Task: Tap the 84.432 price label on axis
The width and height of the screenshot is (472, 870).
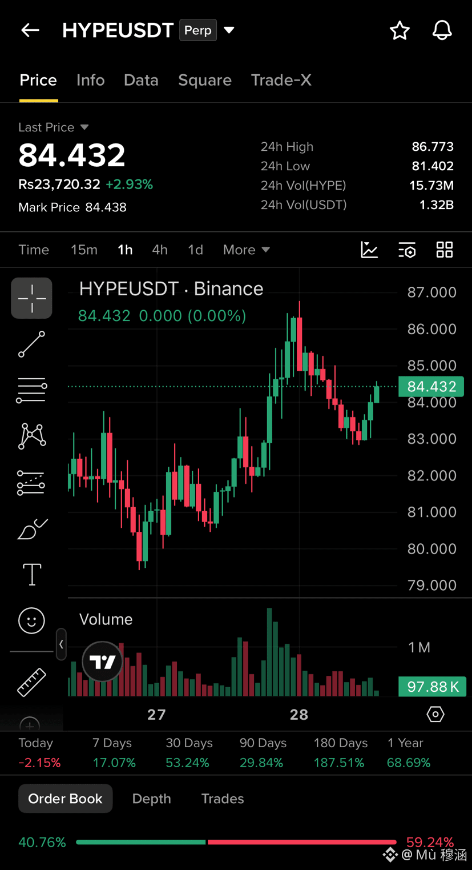Action: click(x=431, y=387)
